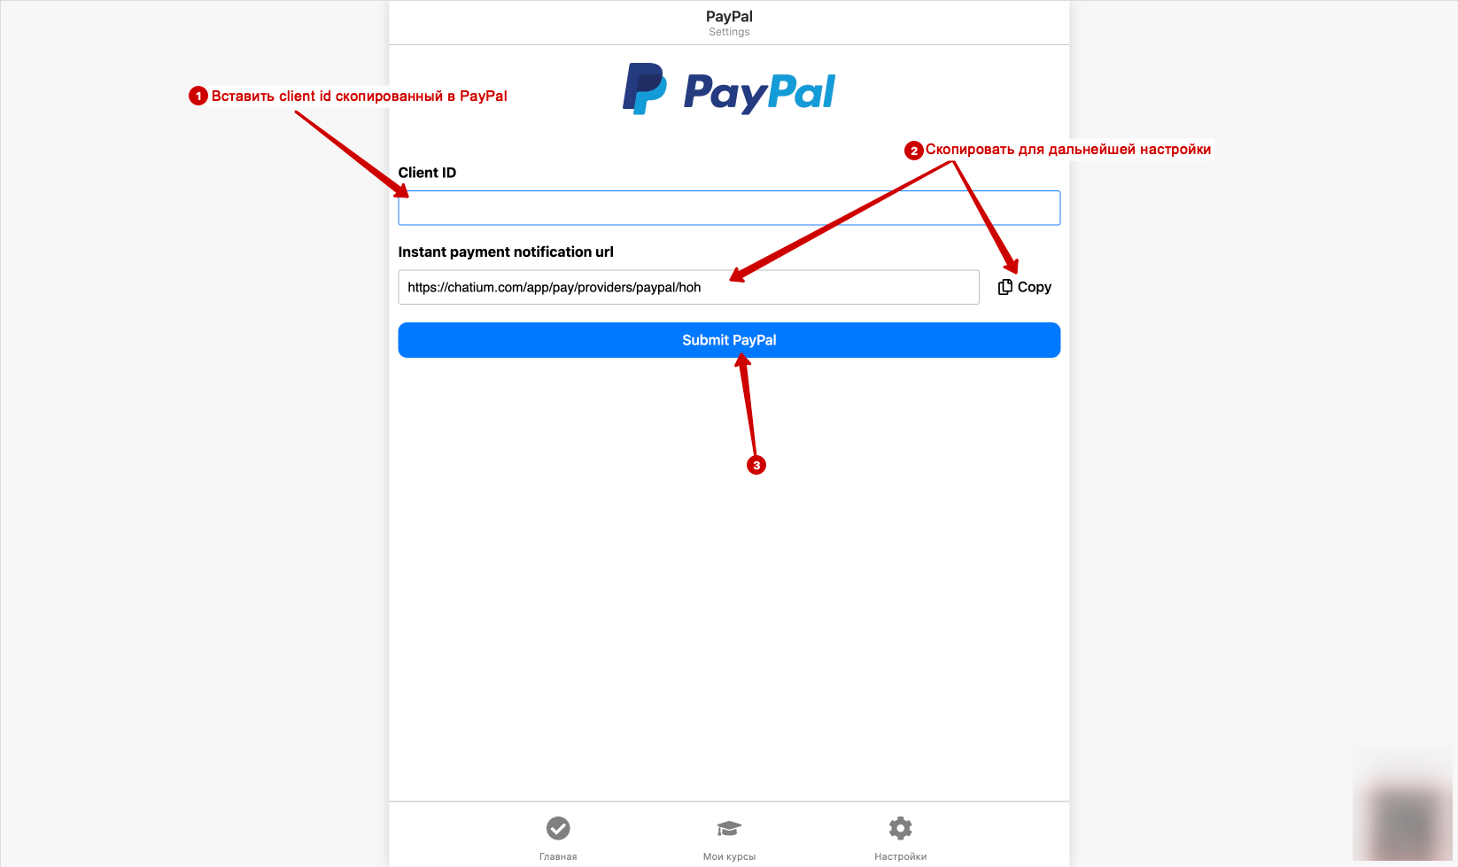Viewport: 1458px width, 867px height.
Task: Select the Главная tab label
Action: tap(558, 856)
